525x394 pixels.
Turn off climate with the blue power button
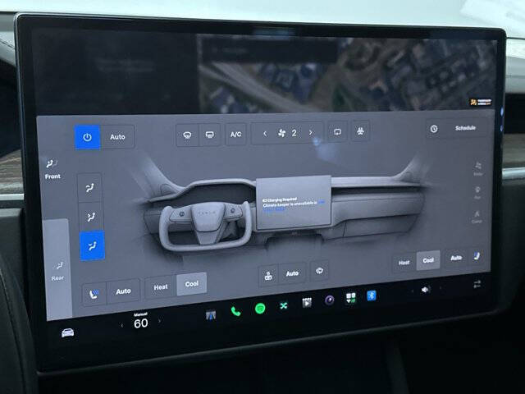(87, 137)
